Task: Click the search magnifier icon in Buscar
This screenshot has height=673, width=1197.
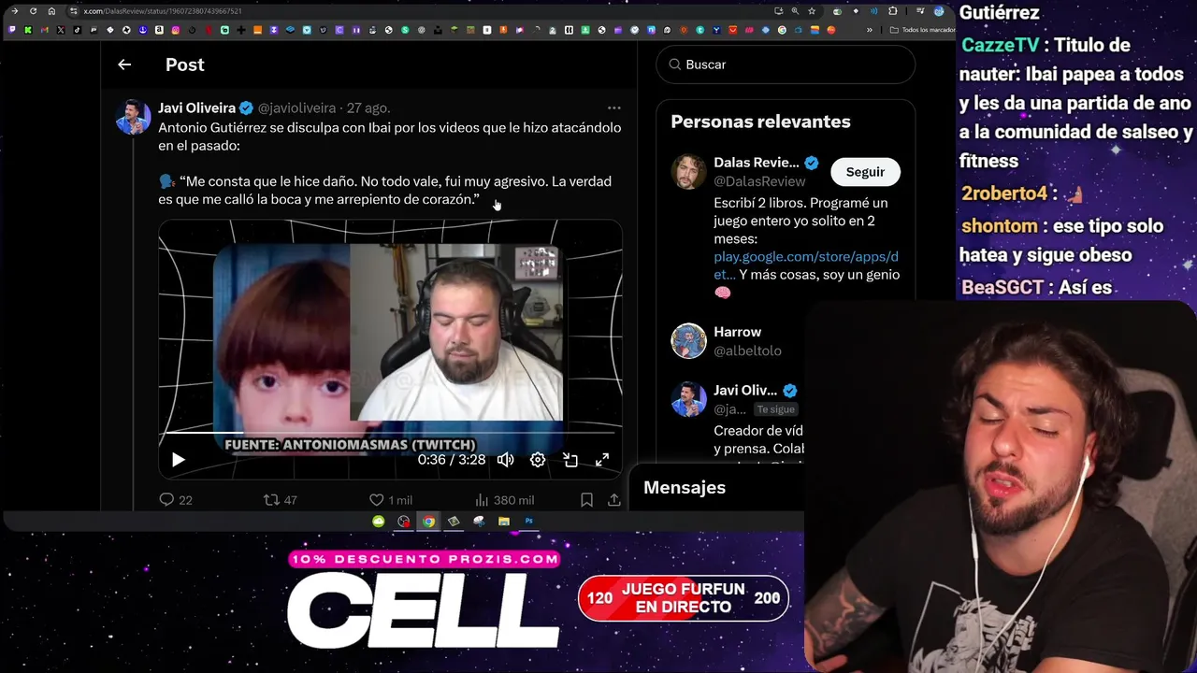Action: 674,64
